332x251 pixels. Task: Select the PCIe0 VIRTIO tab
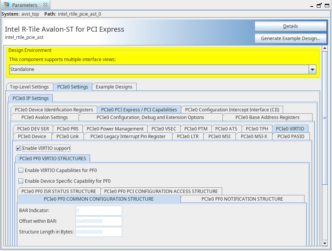tap(290, 129)
